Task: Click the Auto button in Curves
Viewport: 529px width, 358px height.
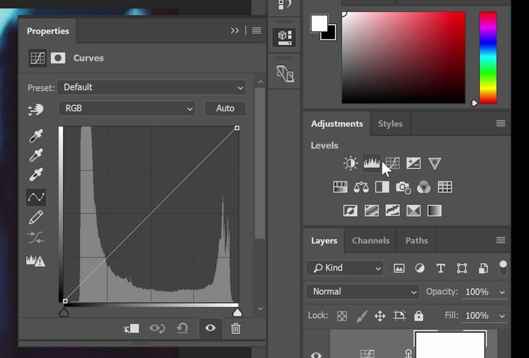Action: point(225,108)
